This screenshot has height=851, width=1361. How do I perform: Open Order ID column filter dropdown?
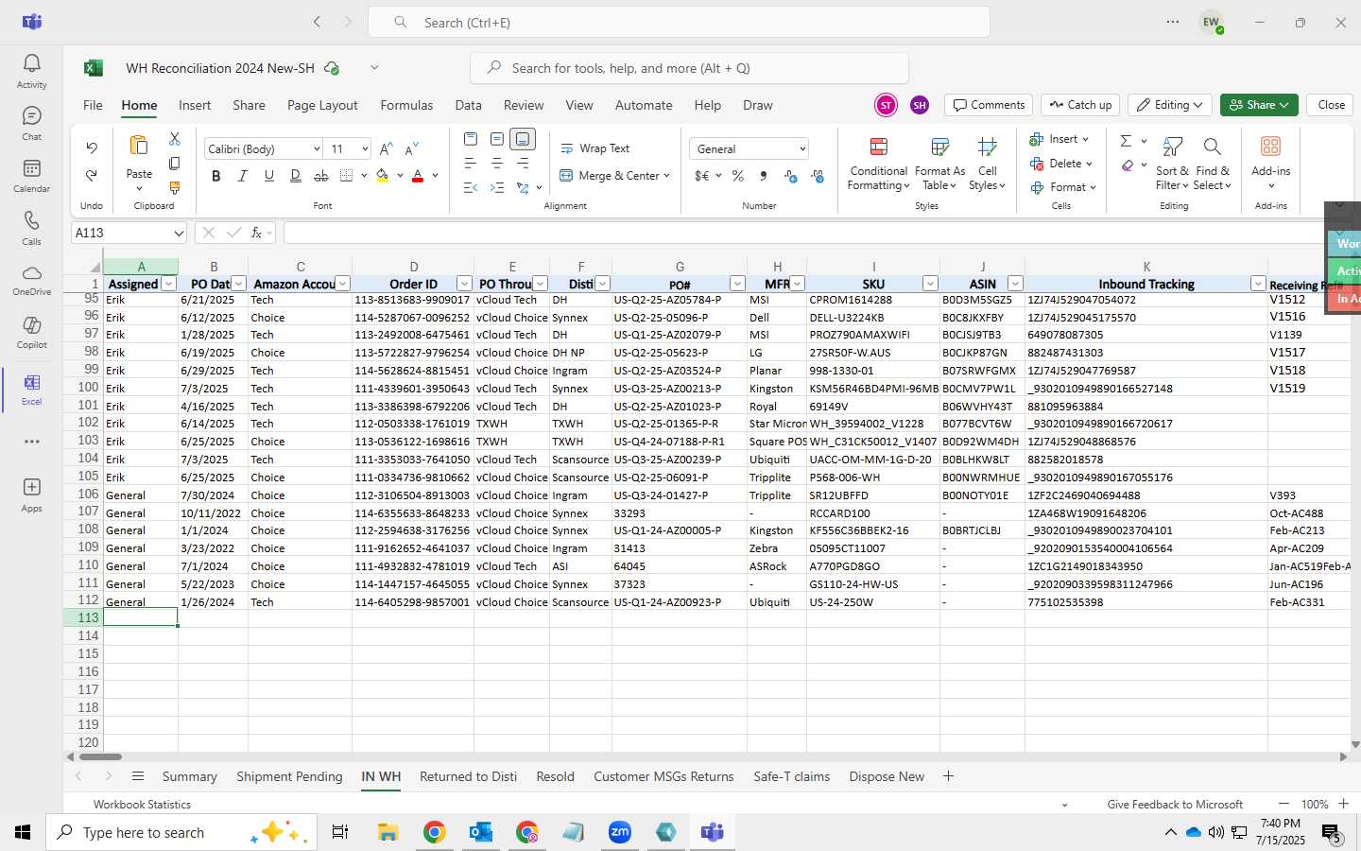coord(464,284)
